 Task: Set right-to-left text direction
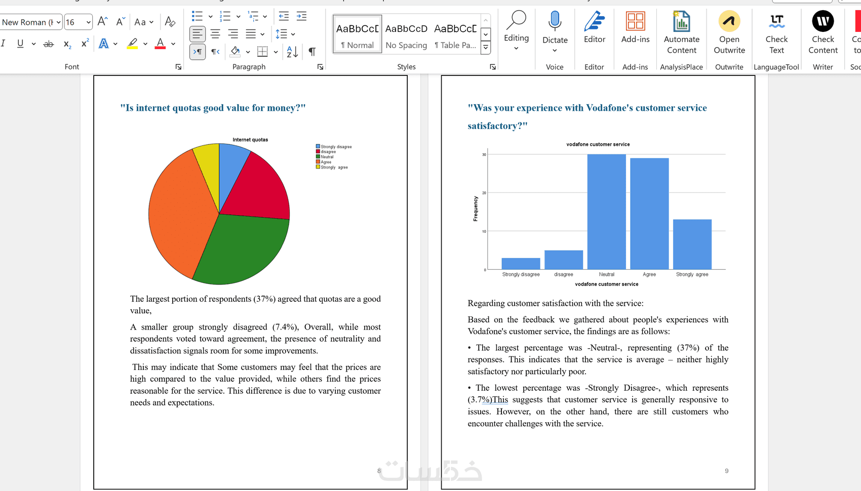pyautogui.click(x=215, y=52)
